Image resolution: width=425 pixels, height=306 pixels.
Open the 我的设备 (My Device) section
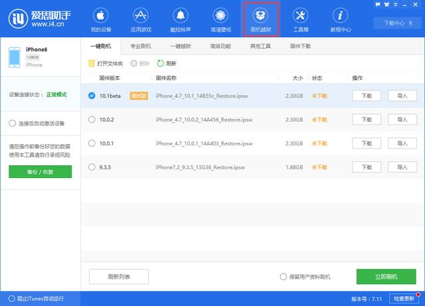(x=101, y=20)
